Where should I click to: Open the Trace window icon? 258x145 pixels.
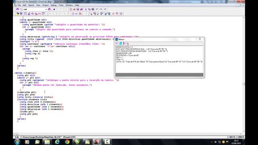click(33, 14)
